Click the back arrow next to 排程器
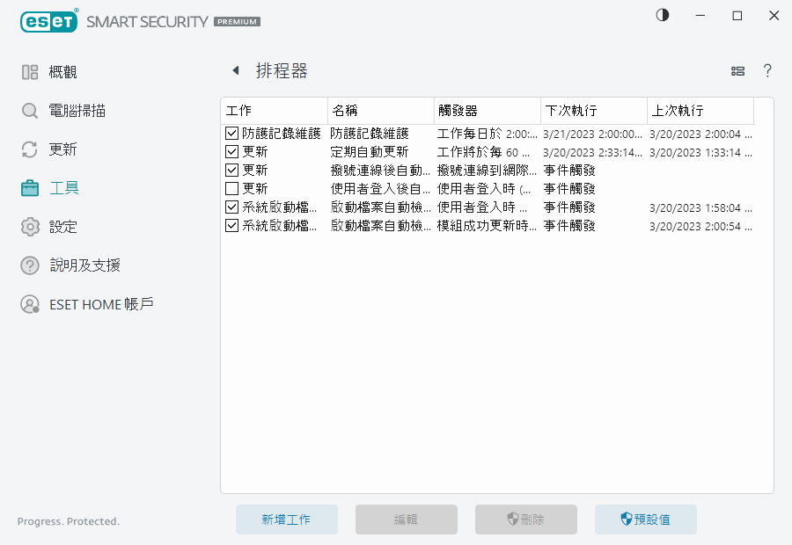 click(235, 69)
